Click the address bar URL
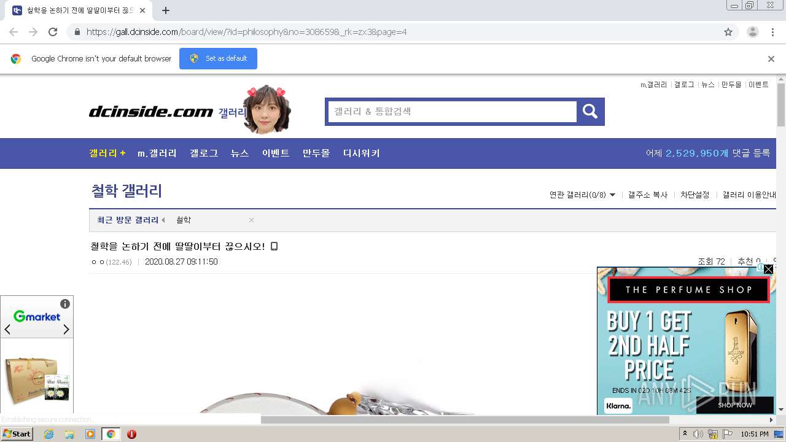This screenshot has height=442, width=786. coord(246,32)
